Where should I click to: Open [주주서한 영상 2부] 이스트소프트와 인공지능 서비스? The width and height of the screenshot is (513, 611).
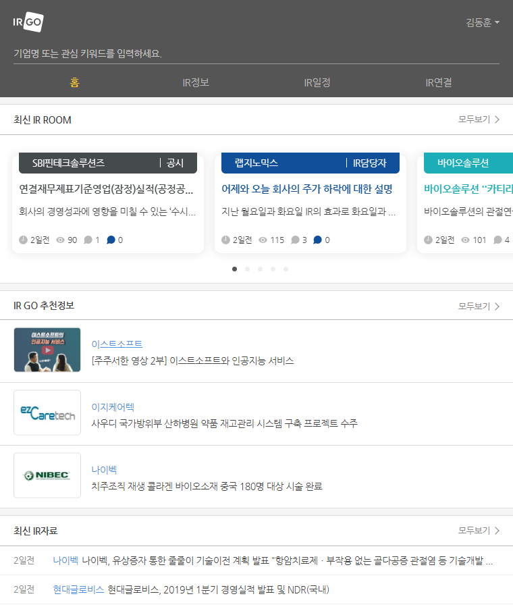(x=192, y=361)
